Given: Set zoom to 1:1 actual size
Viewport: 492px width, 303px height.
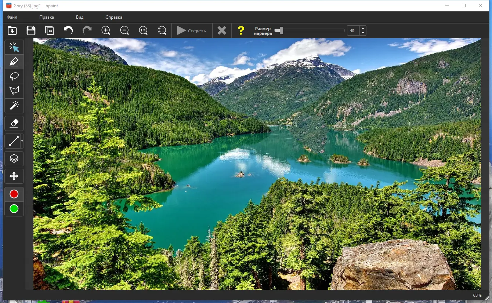Looking at the screenshot, I should click(143, 30).
